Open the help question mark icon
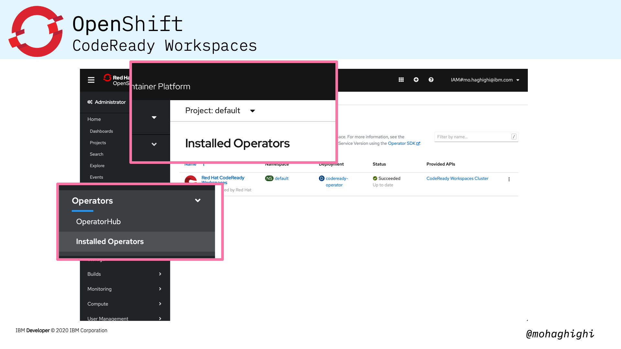 tap(431, 80)
